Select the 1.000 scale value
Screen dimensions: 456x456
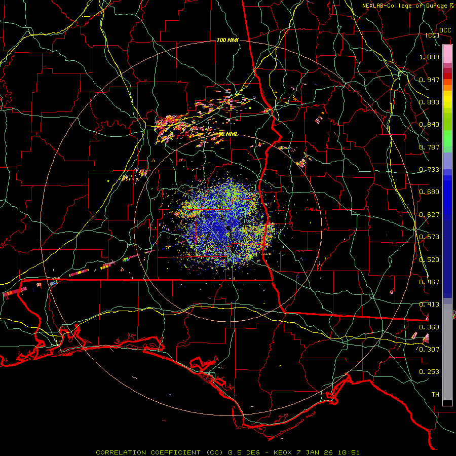click(429, 57)
